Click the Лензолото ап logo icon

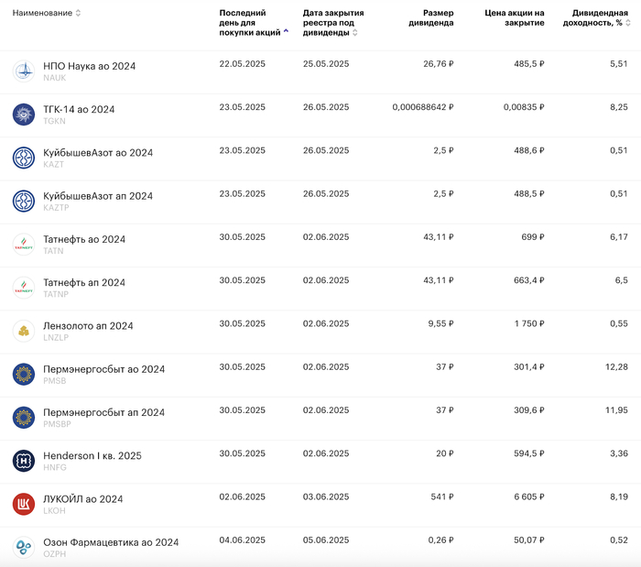pyautogui.click(x=24, y=331)
